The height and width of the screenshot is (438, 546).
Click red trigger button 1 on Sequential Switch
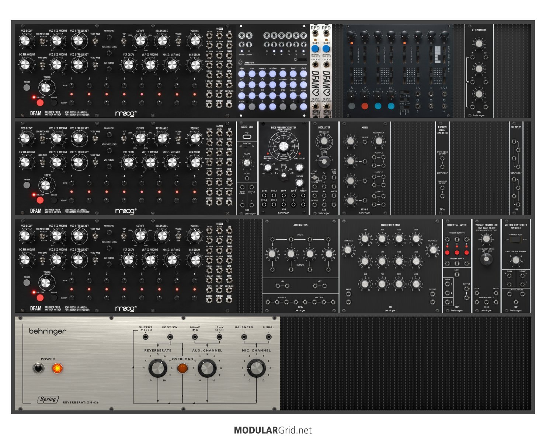(x=447, y=252)
